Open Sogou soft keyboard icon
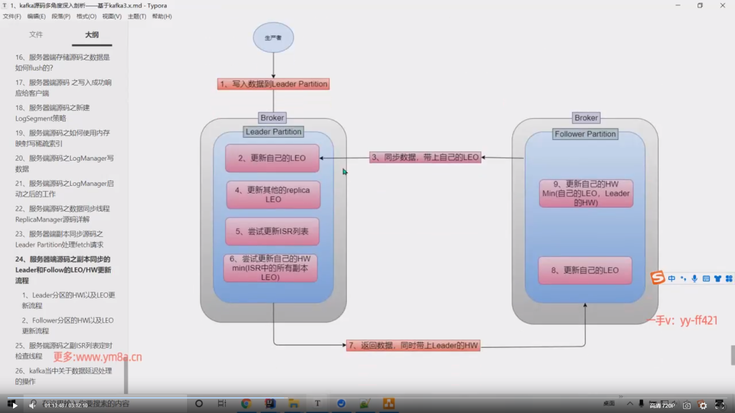 click(x=706, y=278)
